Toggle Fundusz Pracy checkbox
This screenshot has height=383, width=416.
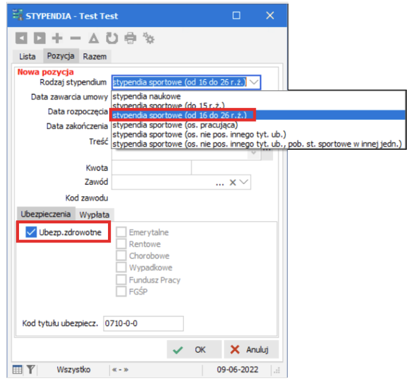click(121, 279)
